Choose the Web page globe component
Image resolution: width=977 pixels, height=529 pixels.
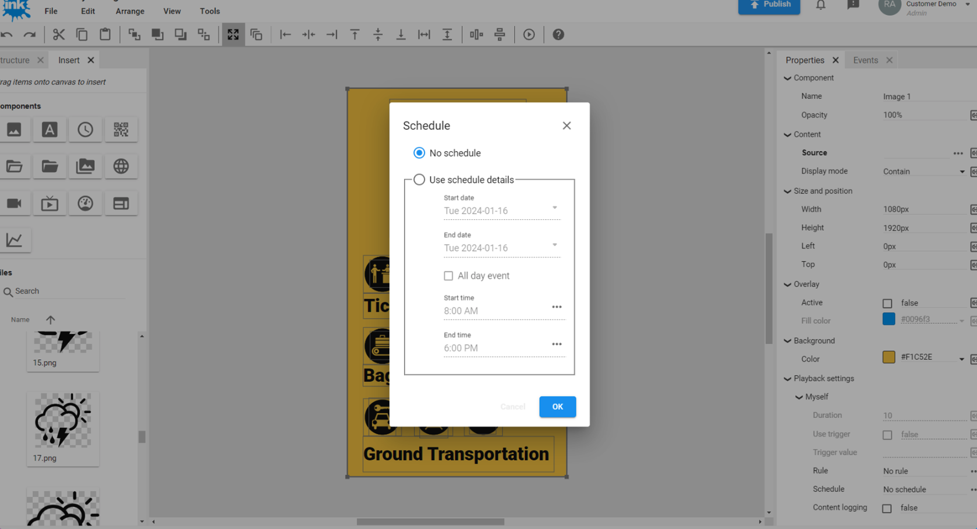[x=121, y=166]
